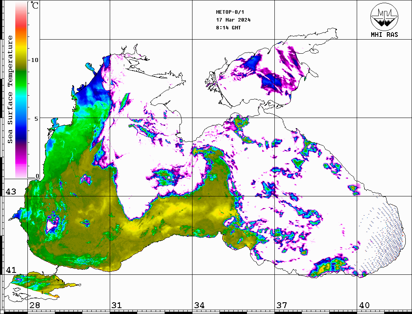
Task: Click the longitude label 34
Action: pyautogui.click(x=199, y=305)
